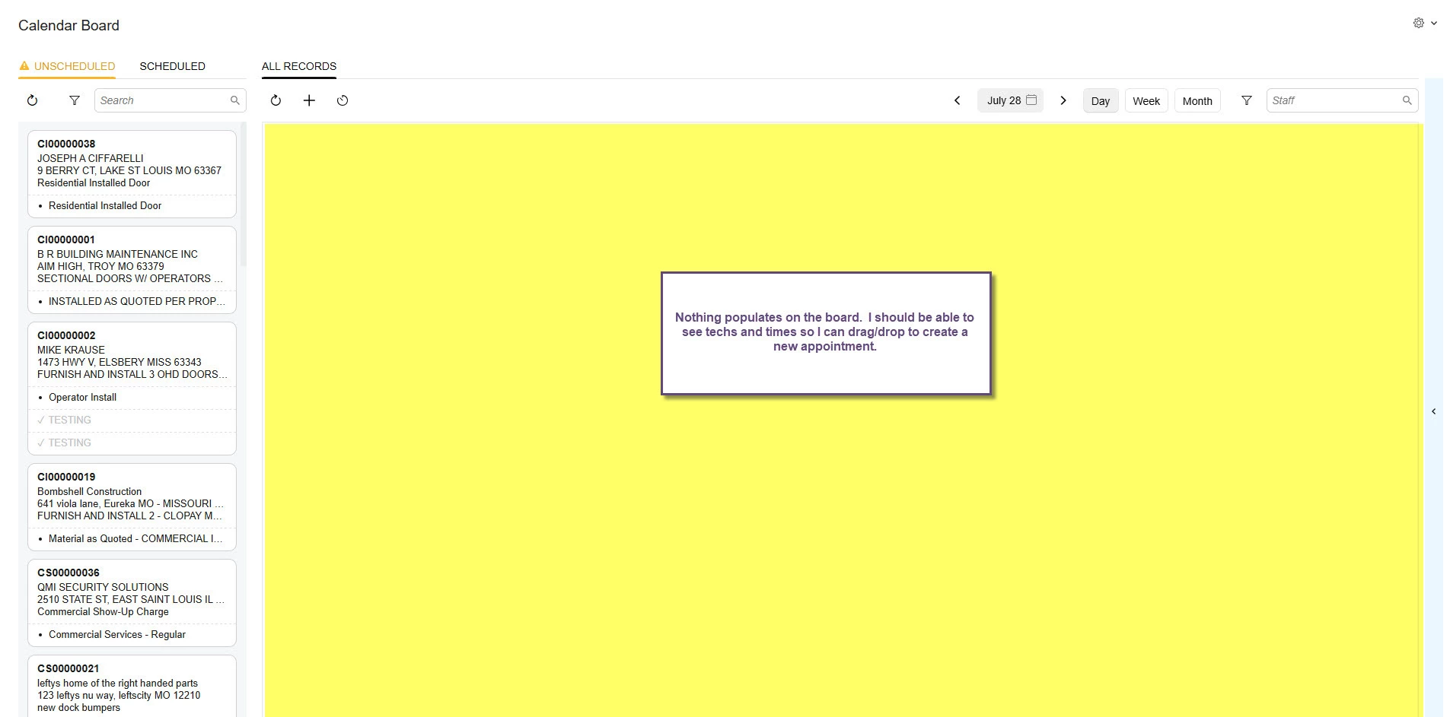Go to next day arrow
This screenshot has width=1450, height=717.
1063,100
